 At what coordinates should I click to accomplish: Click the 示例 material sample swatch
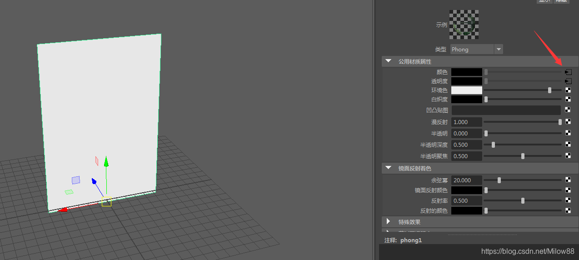(x=464, y=25)
